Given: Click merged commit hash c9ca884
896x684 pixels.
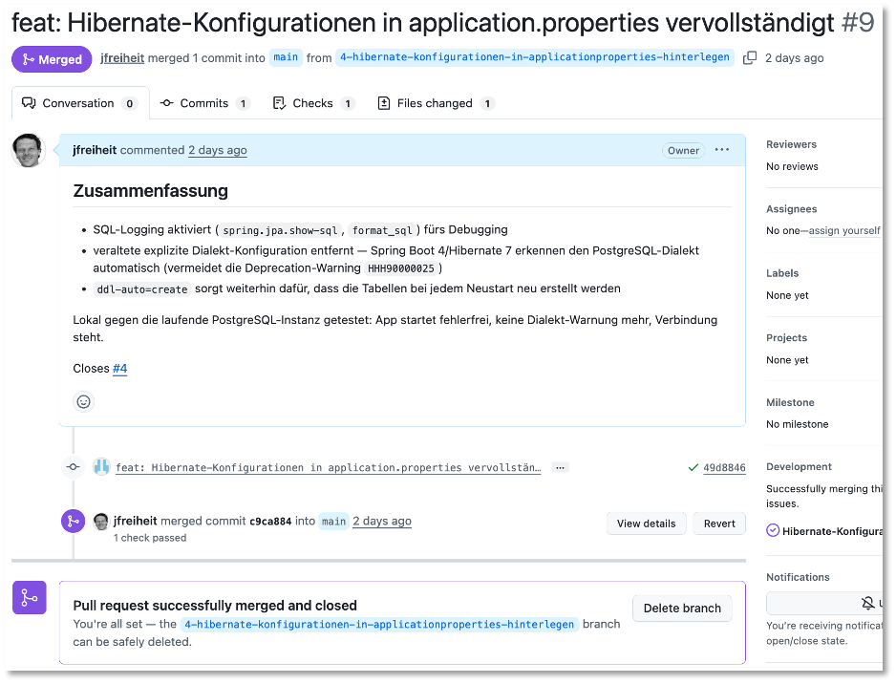Looking at the screenshot, I should coord(270,522).
